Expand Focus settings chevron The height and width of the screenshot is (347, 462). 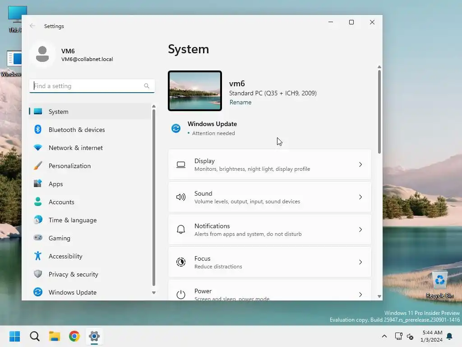(x=360, y=262)
